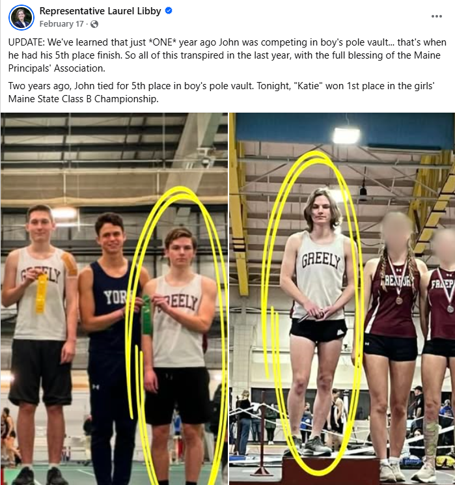This screenshot has height=485, width=455.
Task: Click the round profile avatar picture
Action: tap(21, 18)
